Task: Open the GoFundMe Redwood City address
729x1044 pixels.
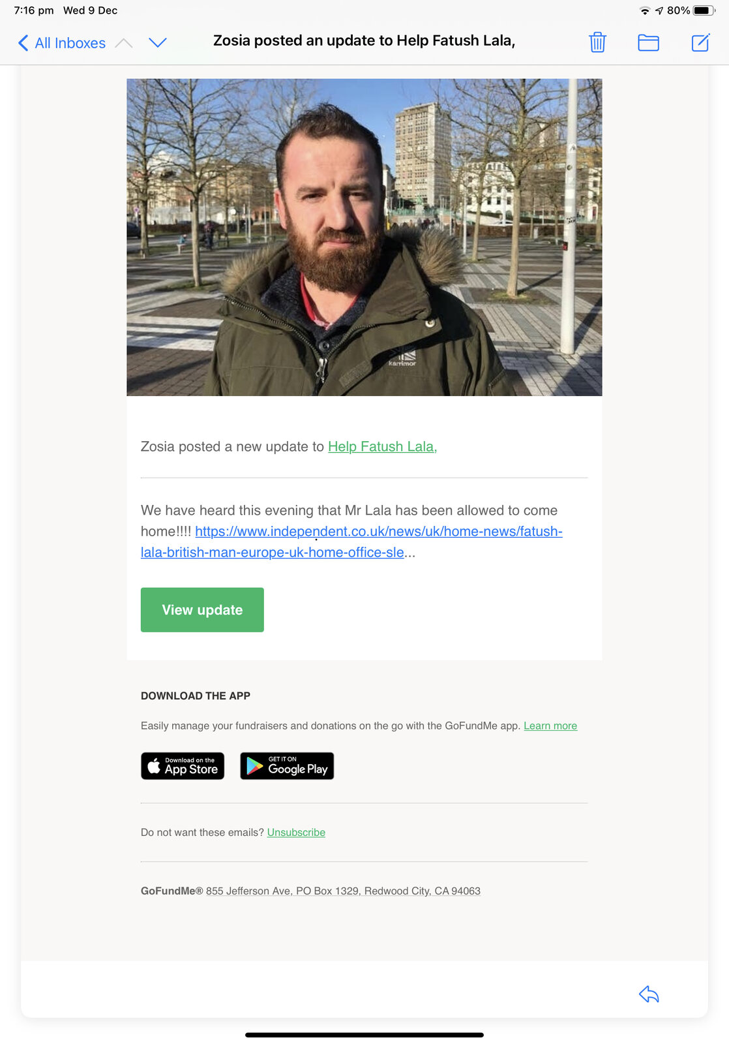Action: pyautogui.click(x=343, y=891)
